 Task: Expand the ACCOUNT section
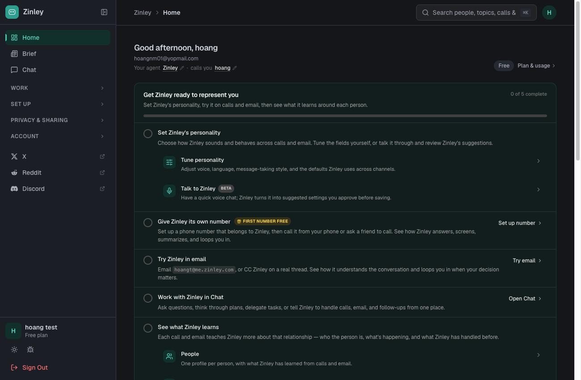(x=58, y=136)
